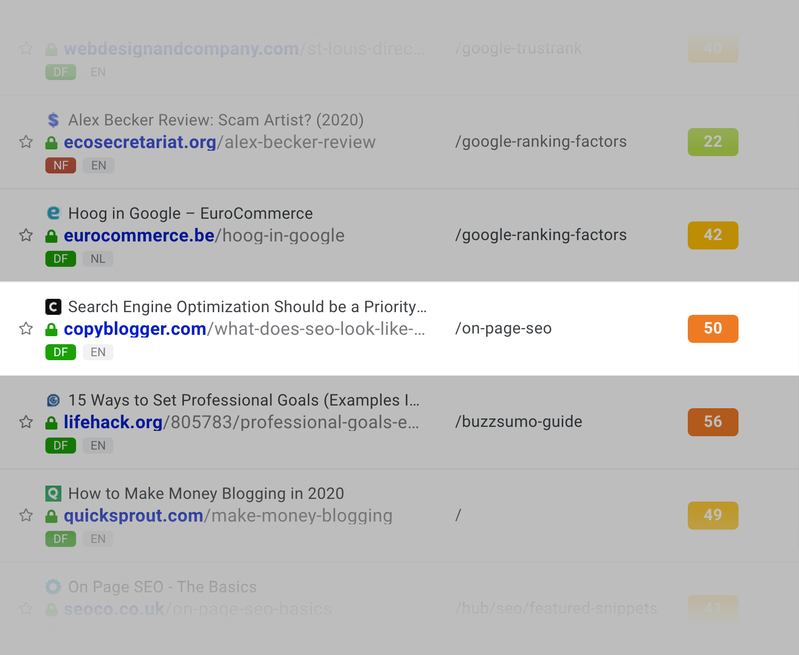Star the eurocommerce.be backlink row
Screen dimensions: 799x655
coord(26,235)
